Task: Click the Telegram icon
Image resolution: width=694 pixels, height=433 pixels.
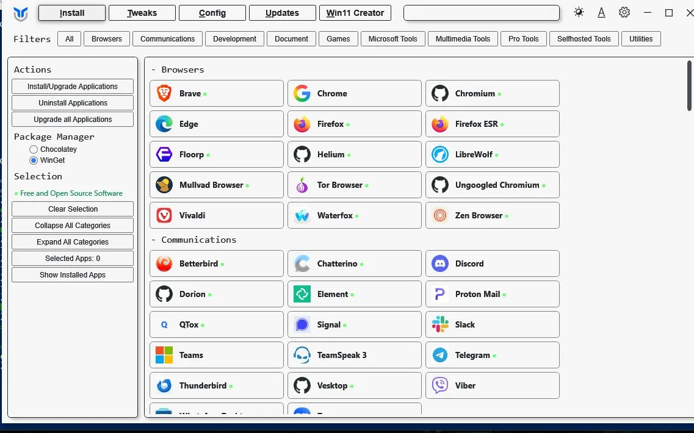Action: [440, 355]
